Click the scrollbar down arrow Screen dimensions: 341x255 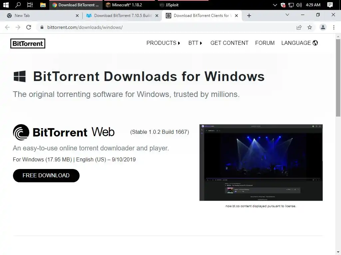pyautogui.click(x=338, y=252)
